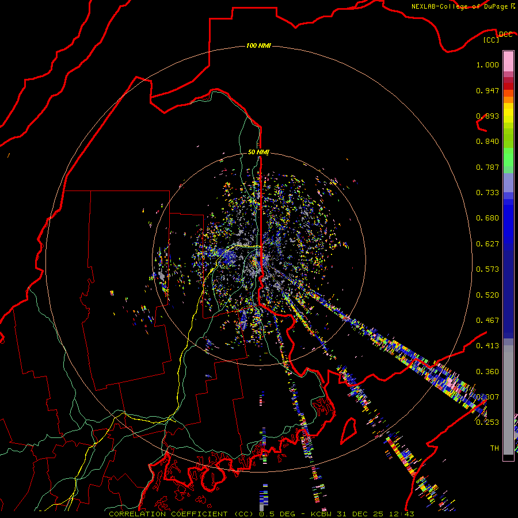Click the 0.520 scale value
This screenshot has height=518, width=518.
tap(487, 295)
